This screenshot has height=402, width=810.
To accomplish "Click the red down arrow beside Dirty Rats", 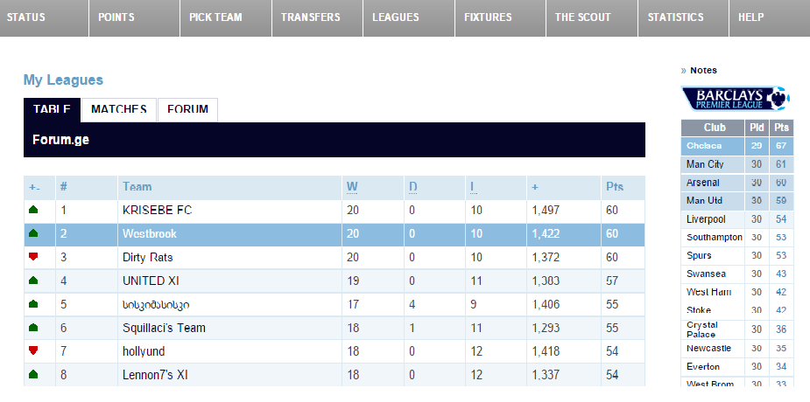I will pyautogui.click(x=34, y=257).
